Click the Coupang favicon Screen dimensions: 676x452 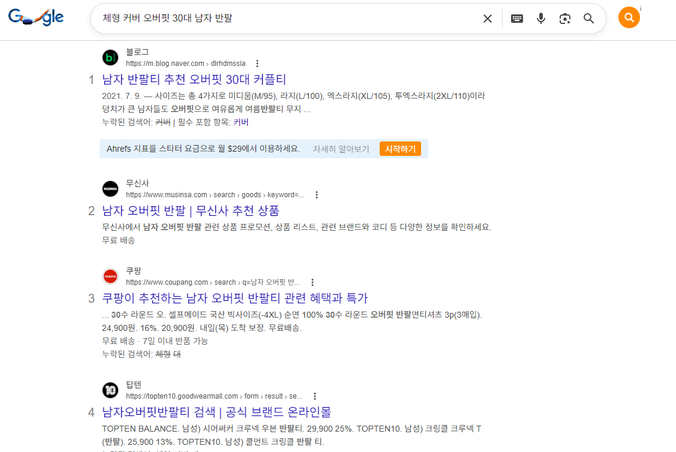coord(110,276)
